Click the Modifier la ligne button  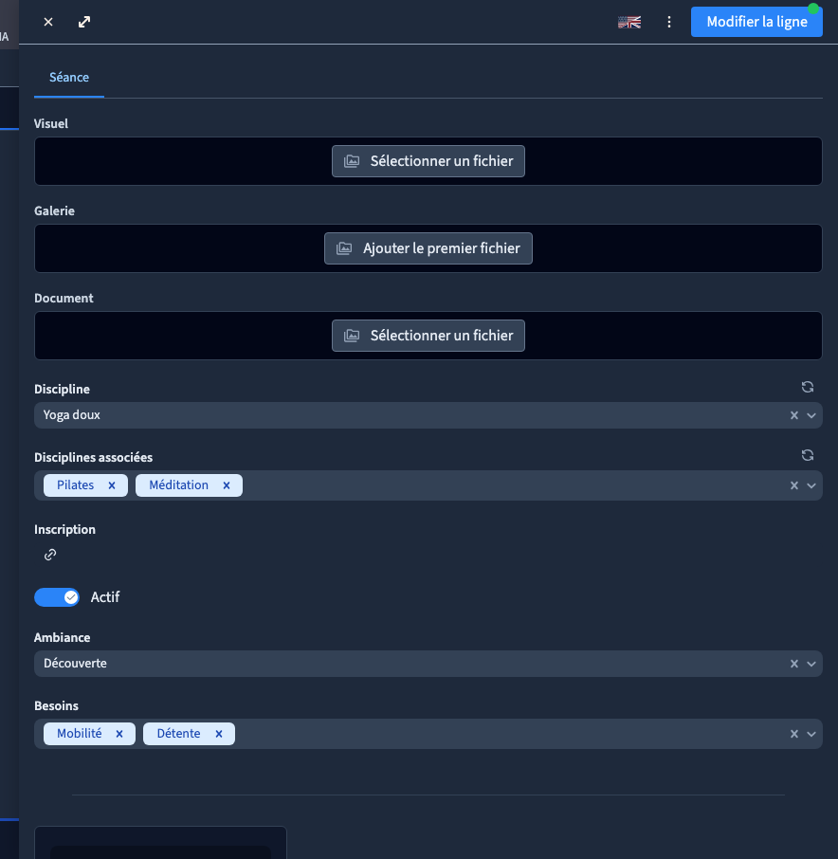[x=756, y=22]
